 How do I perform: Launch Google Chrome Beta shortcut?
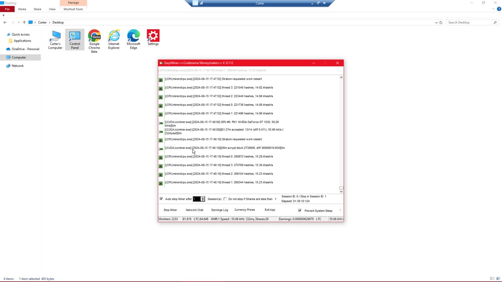[x=94, y=42]
